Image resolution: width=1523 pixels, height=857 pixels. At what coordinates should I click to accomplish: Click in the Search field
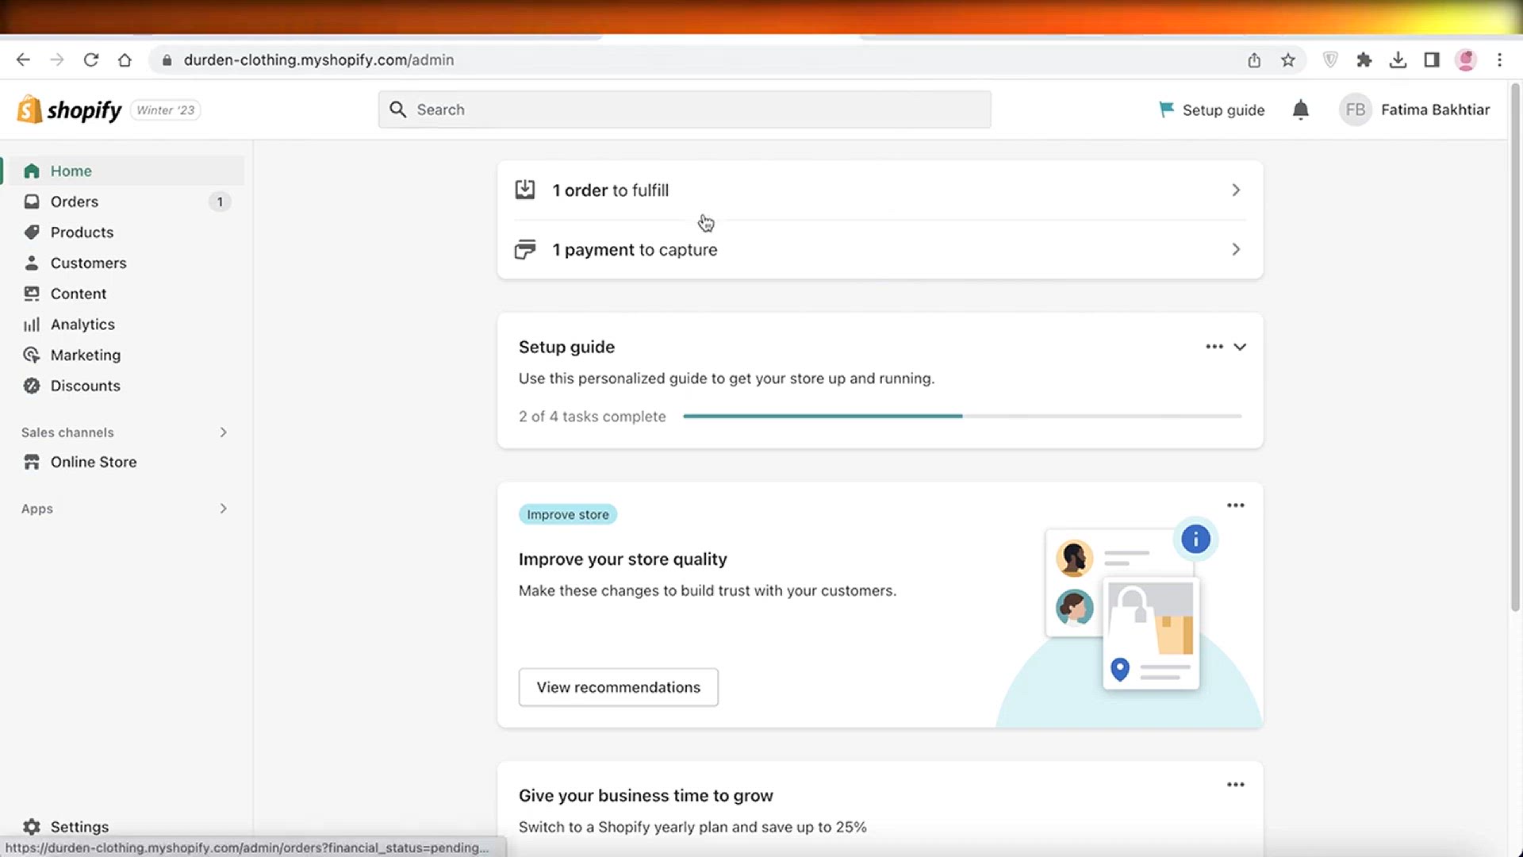(x=685, y=110)
